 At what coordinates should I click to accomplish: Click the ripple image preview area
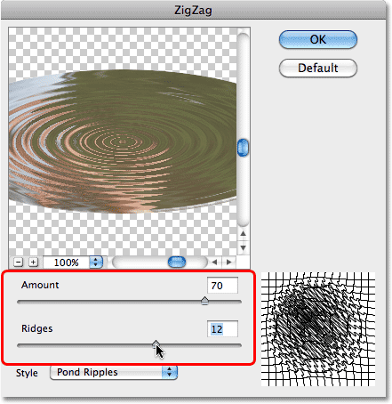click(123, 141)
